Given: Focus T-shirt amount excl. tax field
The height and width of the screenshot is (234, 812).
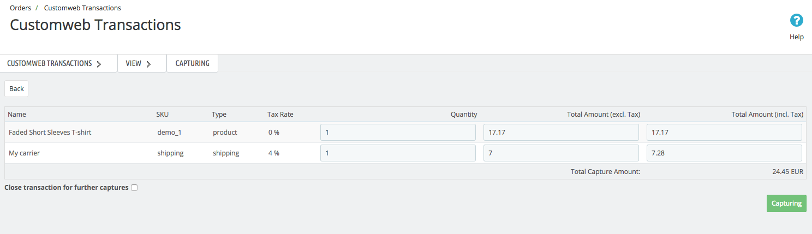Looking at the screenshot, I should [x=561, y=133].
